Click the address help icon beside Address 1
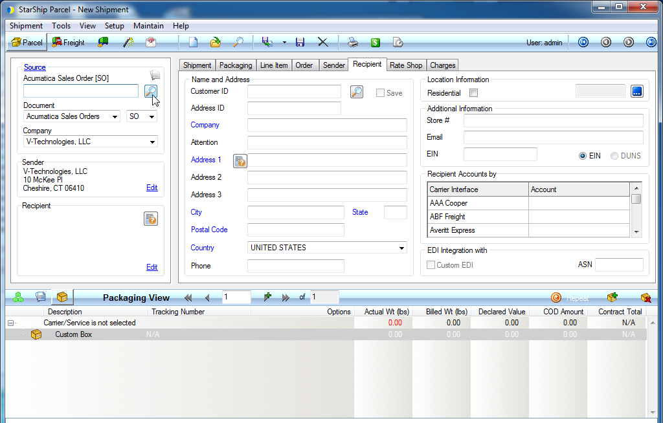Image resolution: width=663 pixels, height=423 pixels. click(240, 160)
